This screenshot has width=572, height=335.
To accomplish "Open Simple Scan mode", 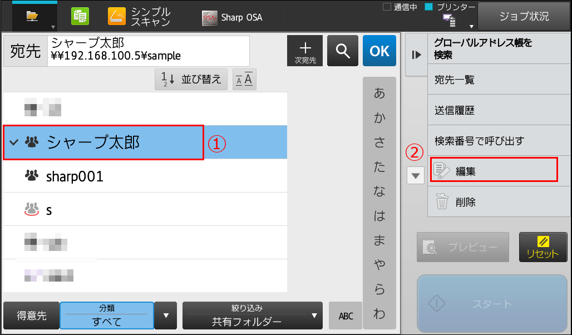I will coord(140,17).
